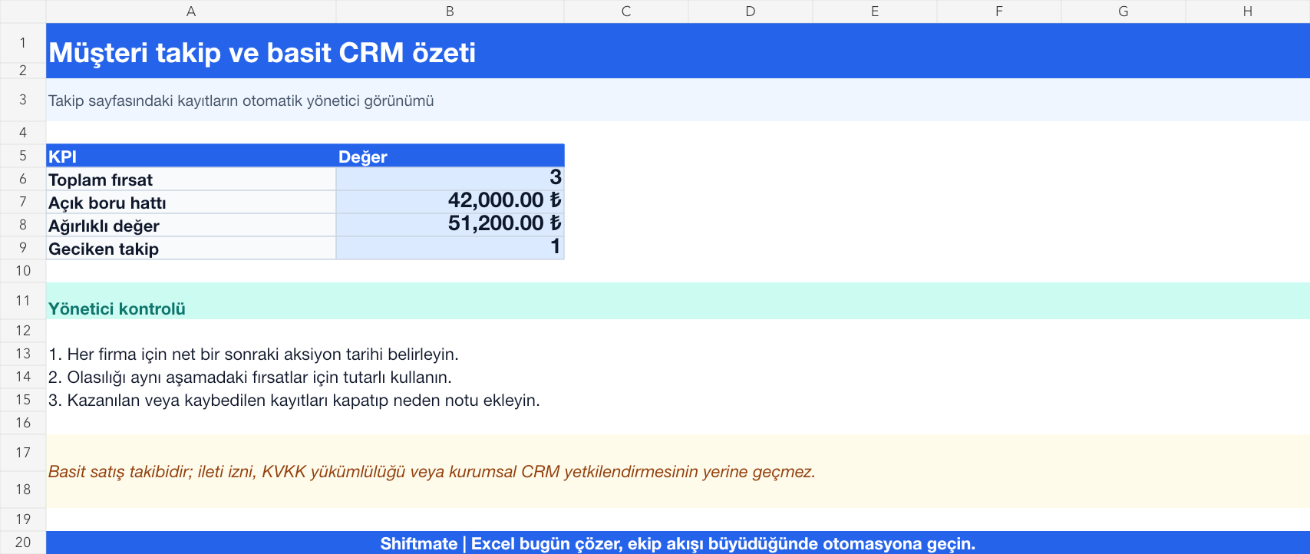Image resolution: width=1310 pixels, height=554 pixels.
Task: Select column H header
Action: 1248,12
